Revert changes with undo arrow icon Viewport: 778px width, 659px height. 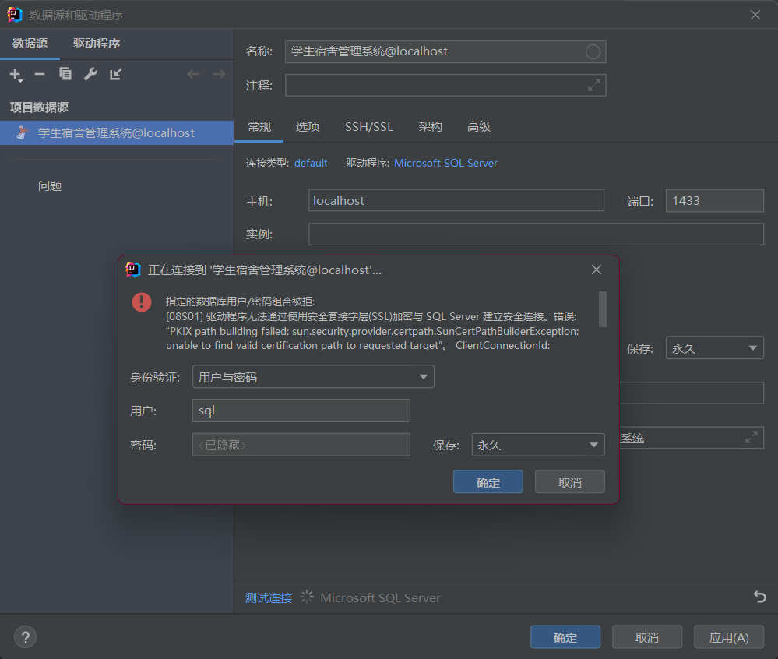[x=759, y=597]
